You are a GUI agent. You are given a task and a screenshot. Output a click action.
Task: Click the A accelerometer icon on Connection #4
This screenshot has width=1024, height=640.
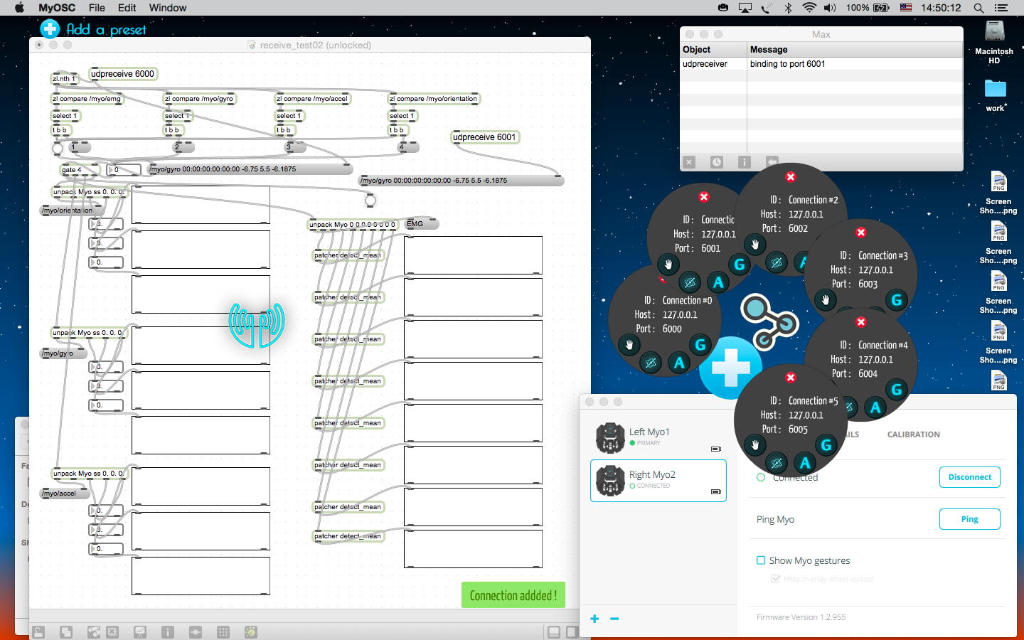(875, 408)
